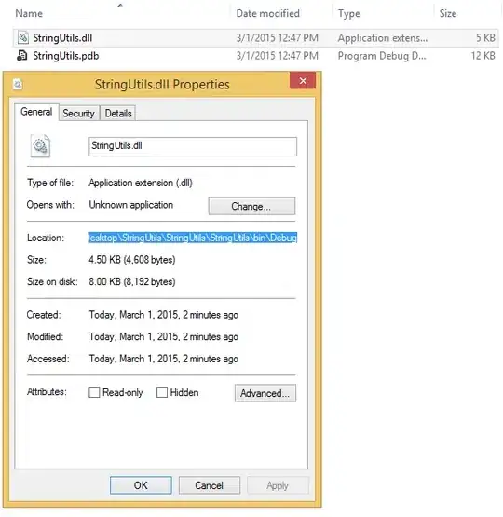Select the General tab

pyautogui.click(x=36, y=112)
